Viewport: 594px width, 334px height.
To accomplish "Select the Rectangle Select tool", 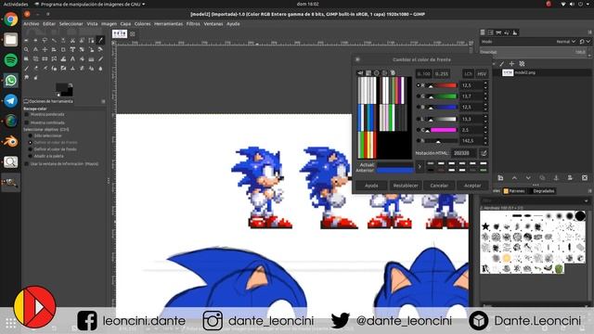I will pyautogui.click(x=26, y=40).
